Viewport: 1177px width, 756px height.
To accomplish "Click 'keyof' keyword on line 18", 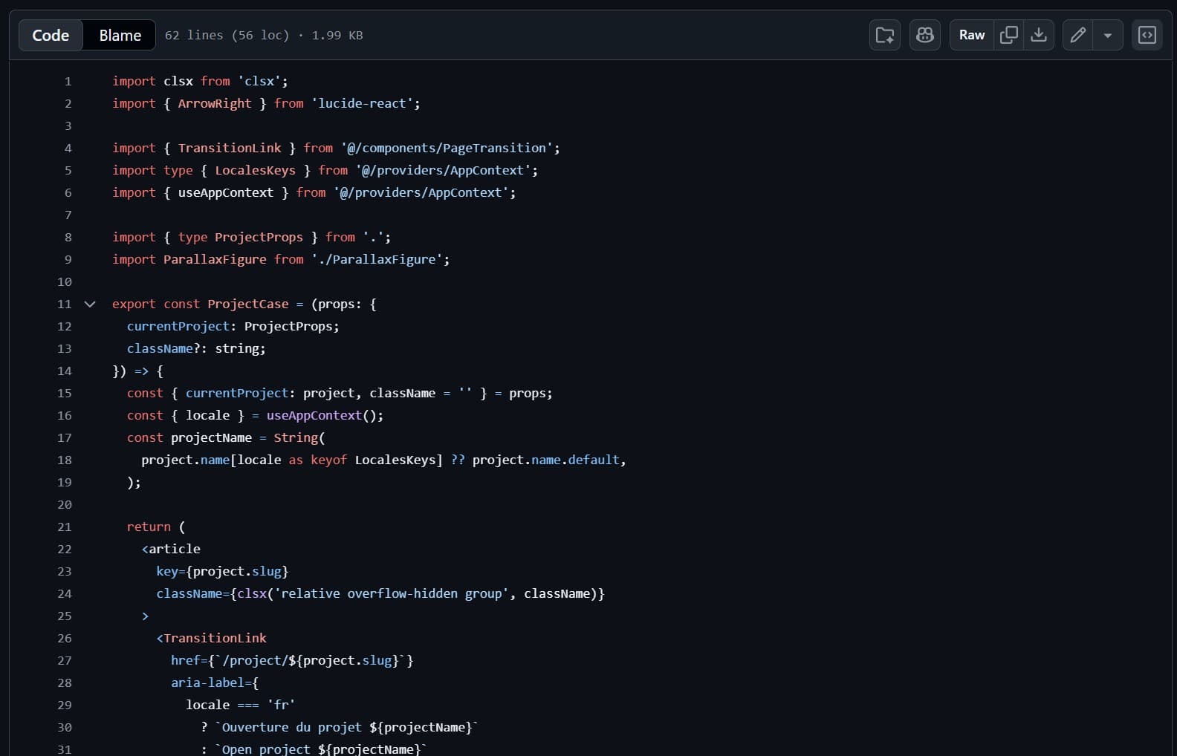I will tap(328, 460).
